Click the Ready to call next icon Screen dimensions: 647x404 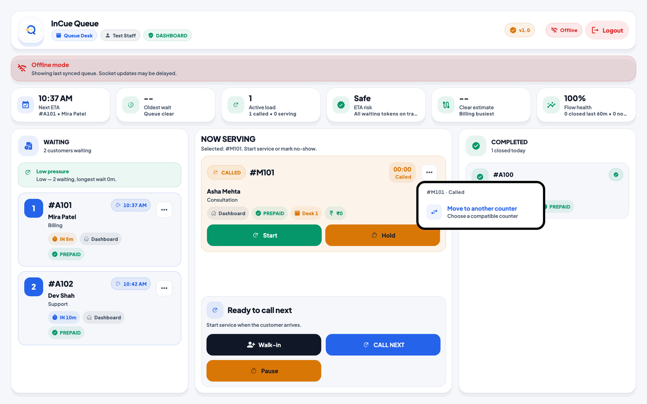(215, 310)
